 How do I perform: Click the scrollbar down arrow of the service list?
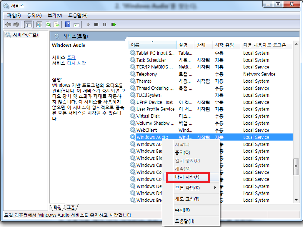pos(296,200)
